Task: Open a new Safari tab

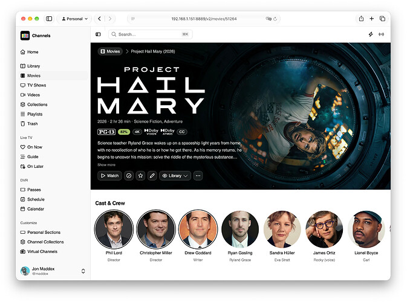Action: tap(372, 19)
